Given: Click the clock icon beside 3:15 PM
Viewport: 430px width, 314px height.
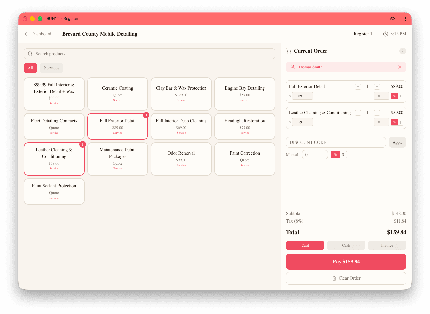Looking at the screenshot, I should click(386, 34).
